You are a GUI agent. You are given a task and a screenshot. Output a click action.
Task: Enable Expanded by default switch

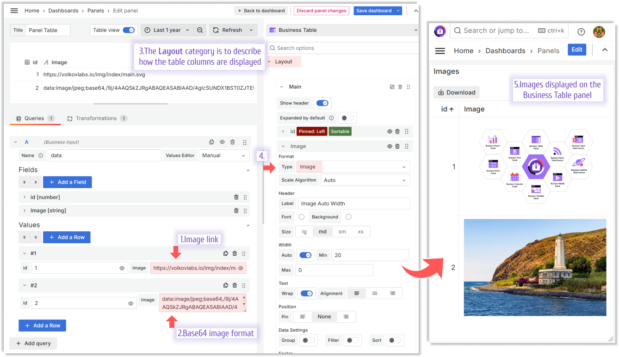[x=347, y=118]
